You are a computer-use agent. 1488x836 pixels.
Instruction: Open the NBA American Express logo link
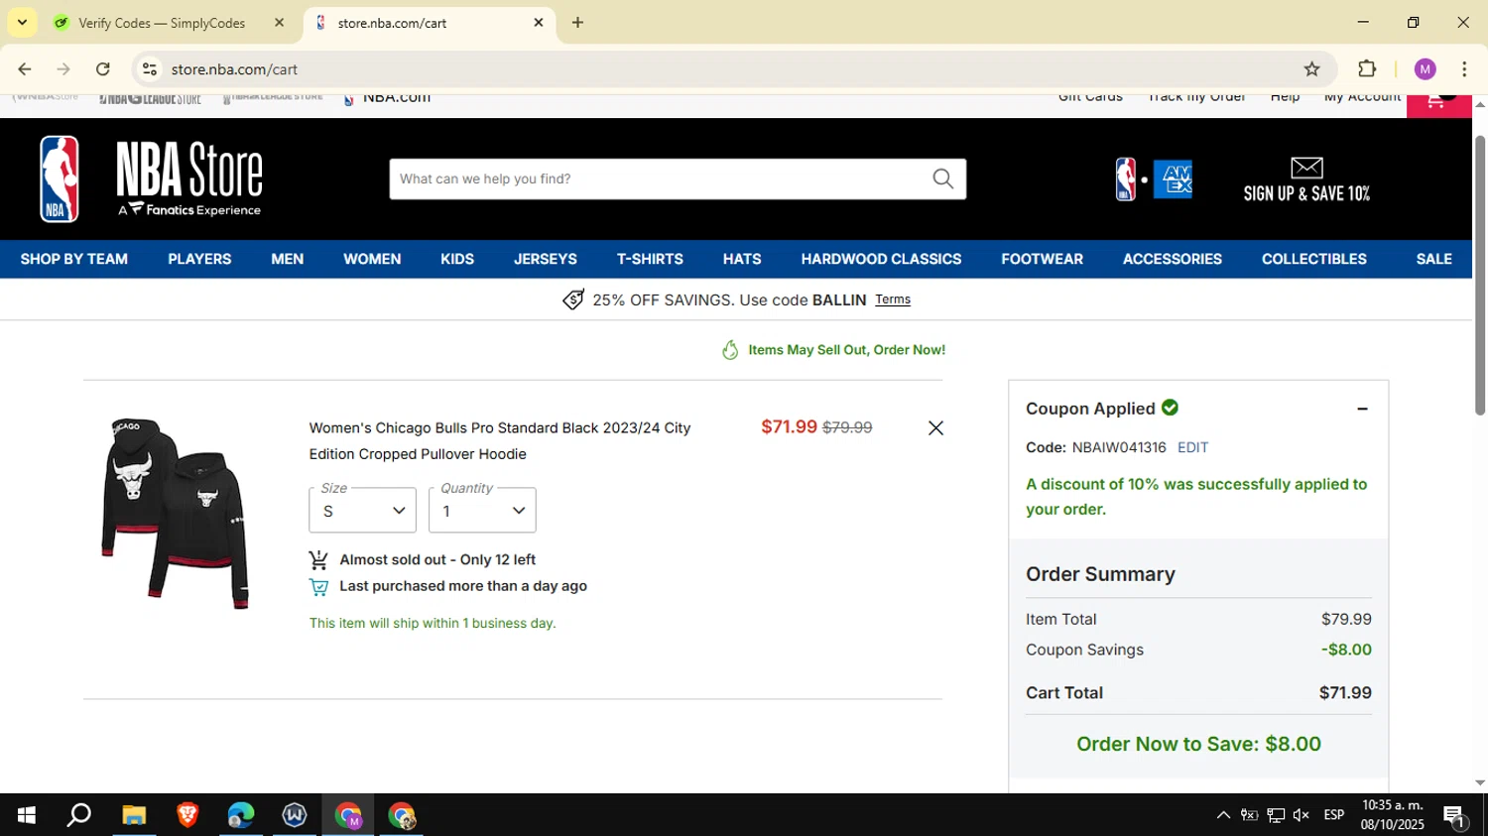1154,179
